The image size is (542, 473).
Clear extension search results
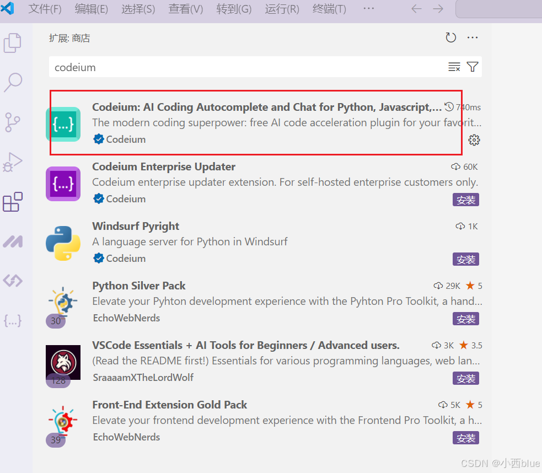point(454,67)
